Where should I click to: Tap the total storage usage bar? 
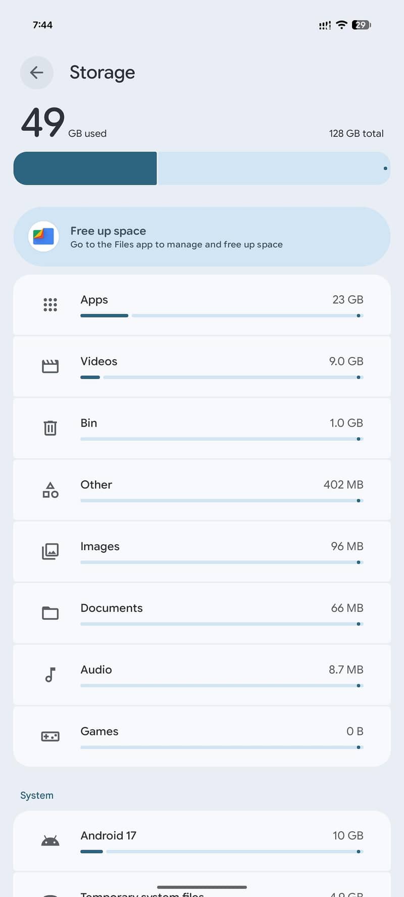click(x=202, y=169)
